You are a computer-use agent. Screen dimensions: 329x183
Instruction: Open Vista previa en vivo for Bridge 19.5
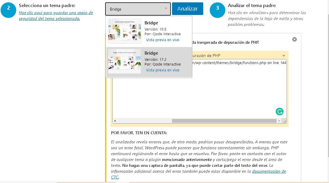click(x=163, y=40)
